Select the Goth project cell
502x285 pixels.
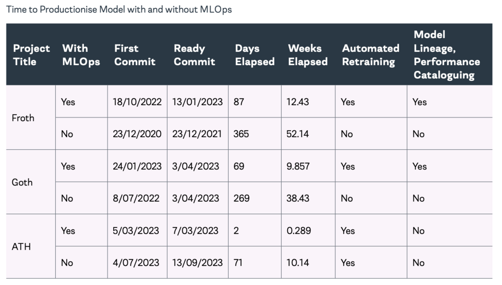(x=31, y=182)
